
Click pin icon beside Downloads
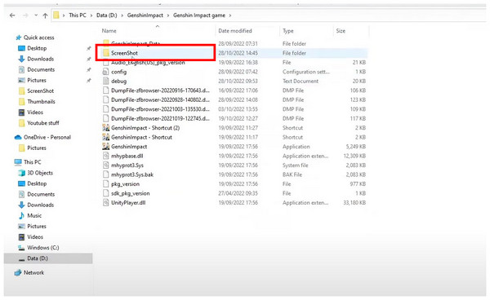(89, 59)
